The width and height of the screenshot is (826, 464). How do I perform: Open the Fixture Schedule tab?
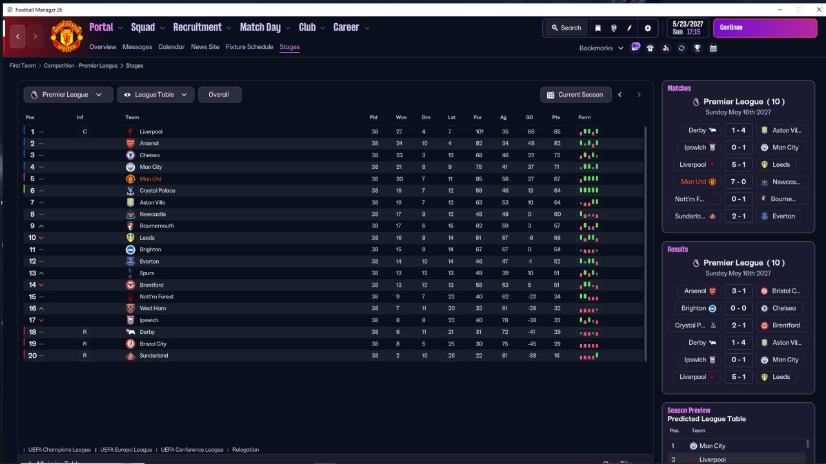pyautogui.click(x=250, y=47)
